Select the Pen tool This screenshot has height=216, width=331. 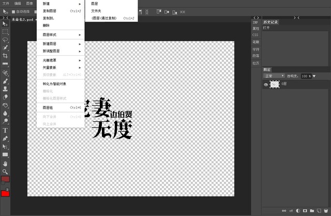click(x=5, y=138)
